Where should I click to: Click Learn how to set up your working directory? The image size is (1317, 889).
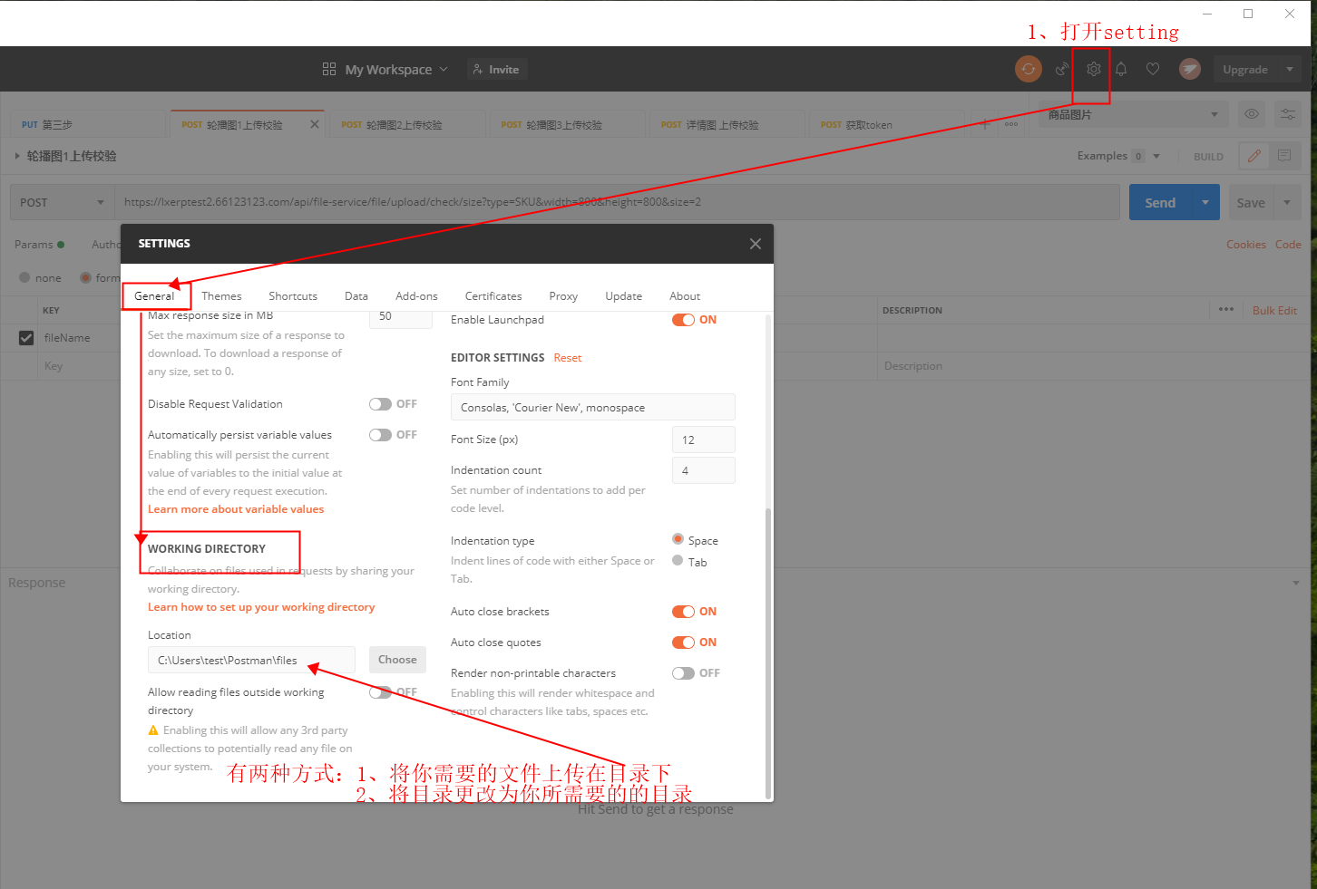pos(261,607)
